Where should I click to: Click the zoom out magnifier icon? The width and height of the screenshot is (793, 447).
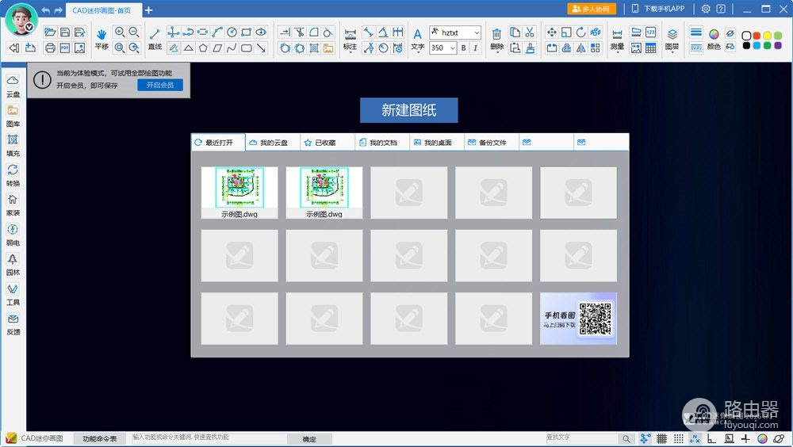pos(134,32)
